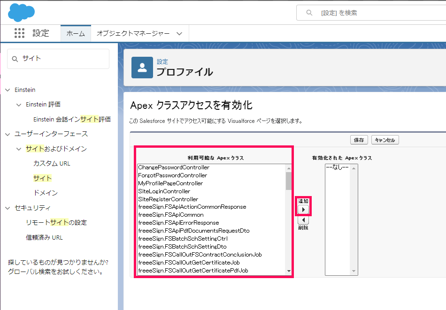446x310 pixels.
Task: Switch to the ホーム tab
Action: [76, 33]
